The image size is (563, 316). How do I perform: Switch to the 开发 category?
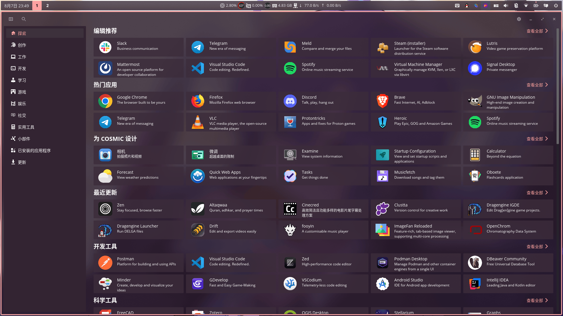45,68
